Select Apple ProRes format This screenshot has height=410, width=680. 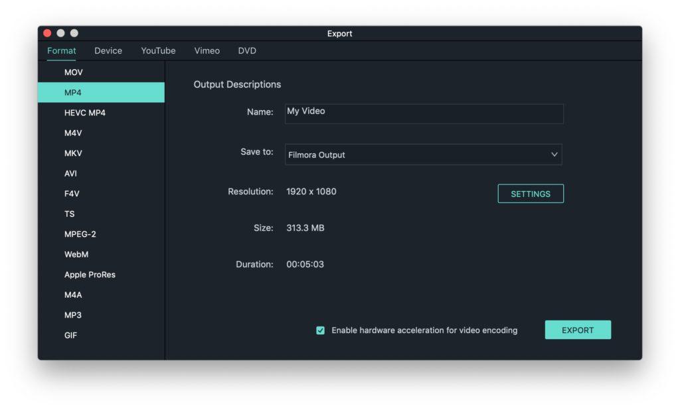pyautogui.click(x=90, y=275)
